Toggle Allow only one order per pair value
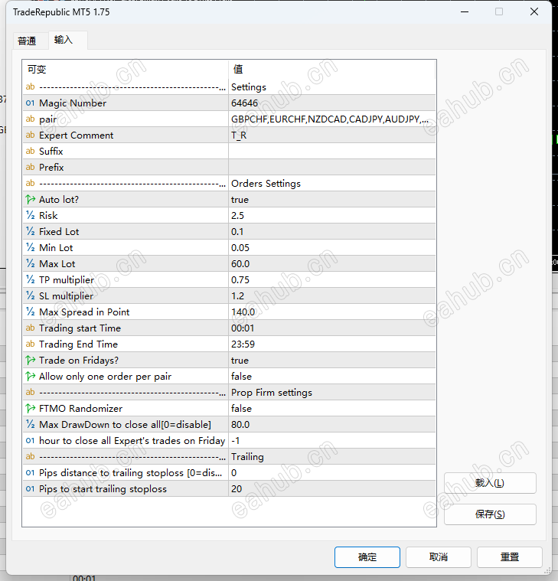The width and height of the screenshot is (558, 581). coord(331,377)
